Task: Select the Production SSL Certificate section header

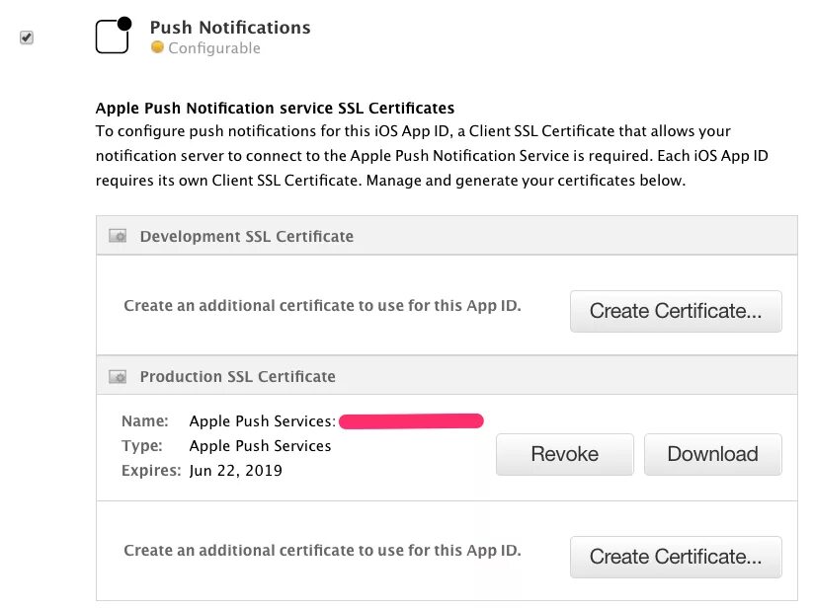Action: 238,376
